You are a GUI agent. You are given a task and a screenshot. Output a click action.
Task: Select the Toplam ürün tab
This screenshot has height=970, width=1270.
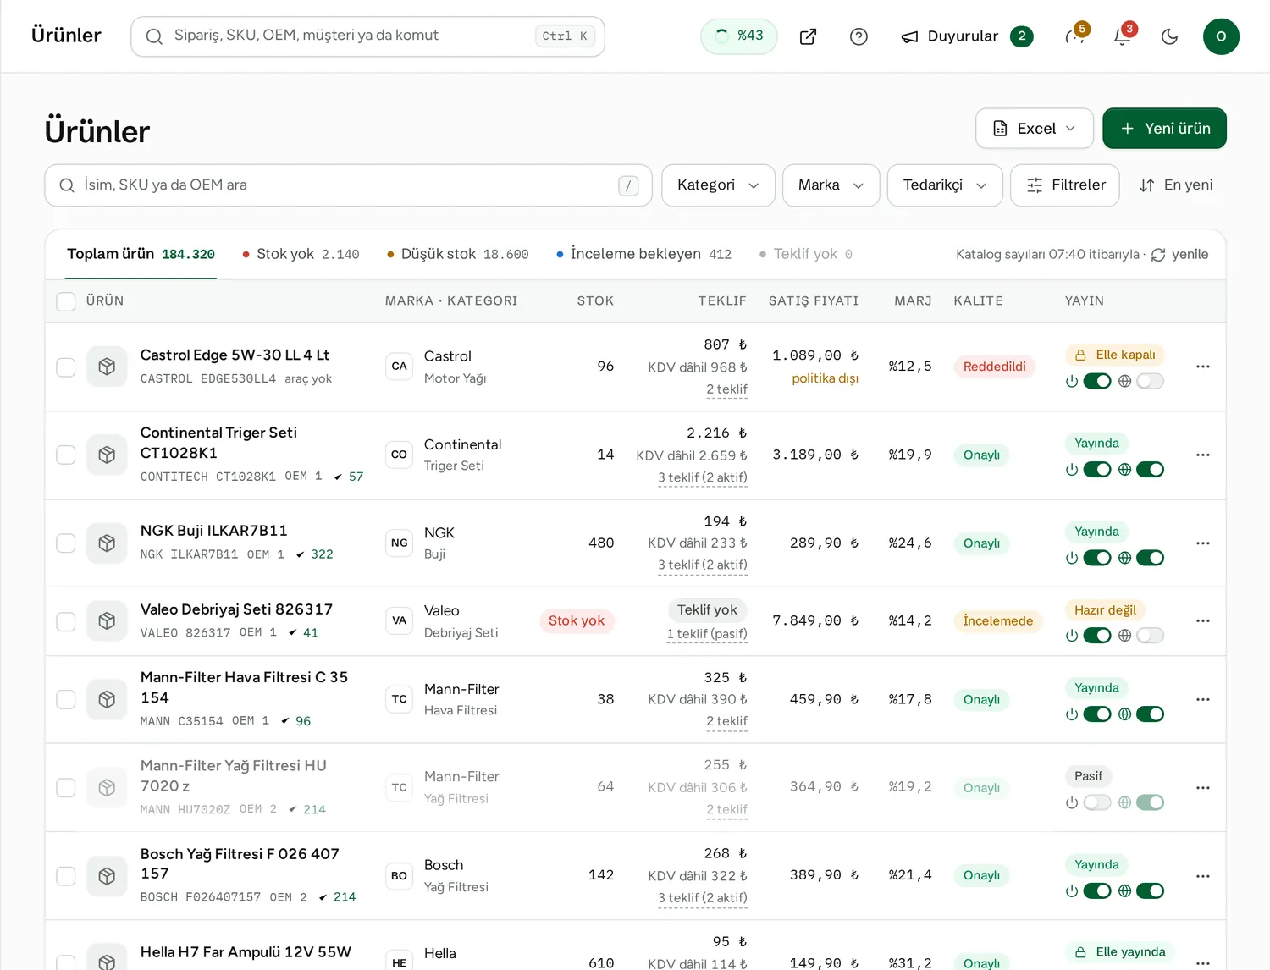[x=141, y=254]
